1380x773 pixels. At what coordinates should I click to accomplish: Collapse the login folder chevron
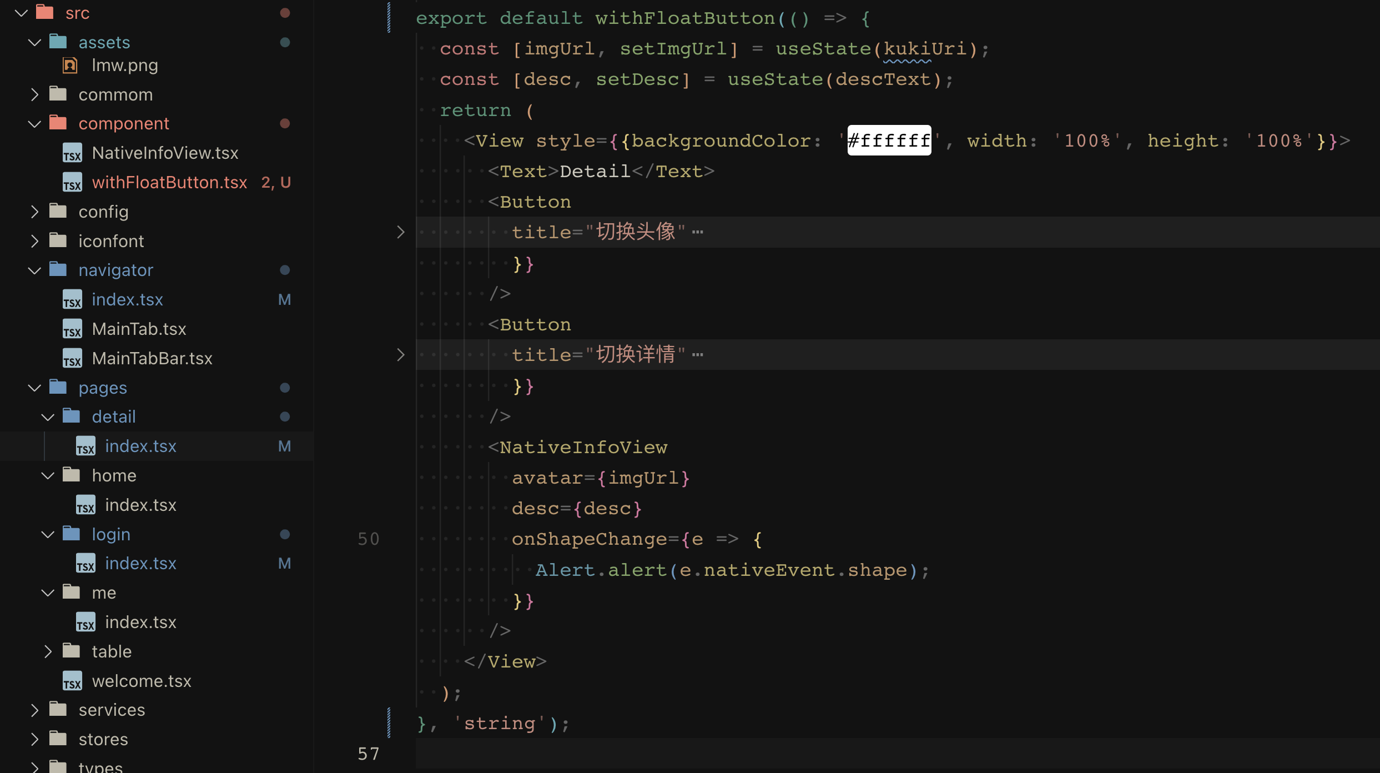pos(48,534)
